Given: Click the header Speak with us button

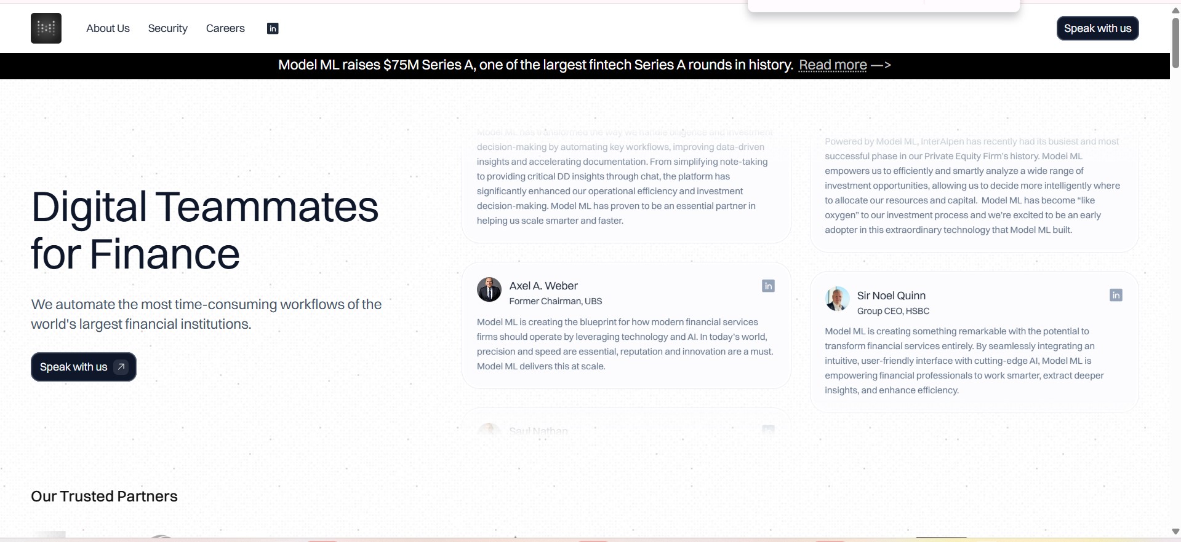Looking at the screenshot, I should coord(1098,28).
